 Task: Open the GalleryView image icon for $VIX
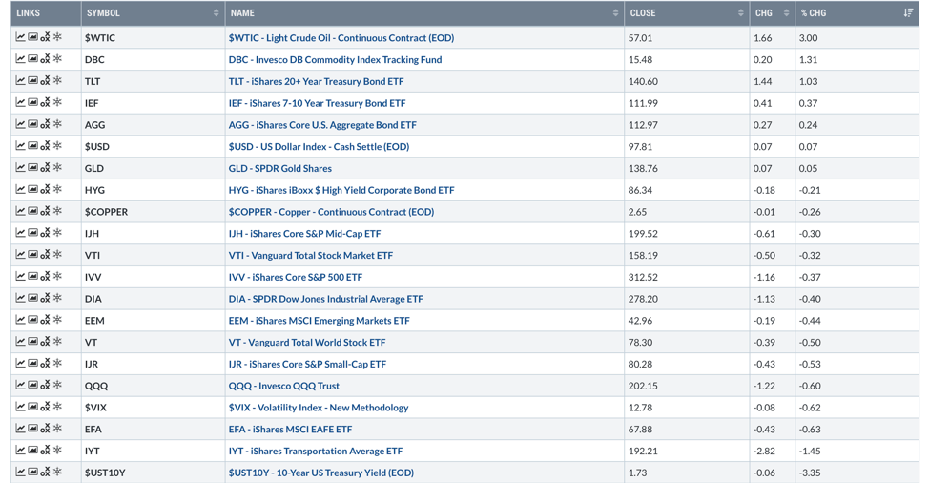(32, 408)
